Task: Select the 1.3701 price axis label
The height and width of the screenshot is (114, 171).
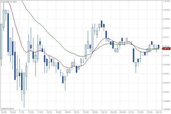Action: [166, 92]
